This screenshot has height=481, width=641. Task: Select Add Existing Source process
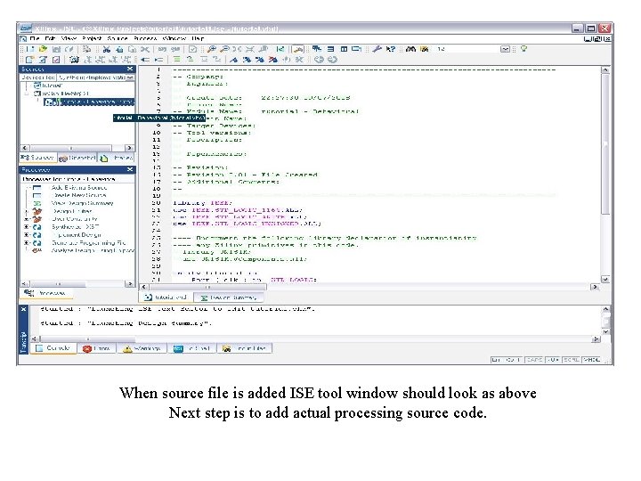[x=79, y=187]
